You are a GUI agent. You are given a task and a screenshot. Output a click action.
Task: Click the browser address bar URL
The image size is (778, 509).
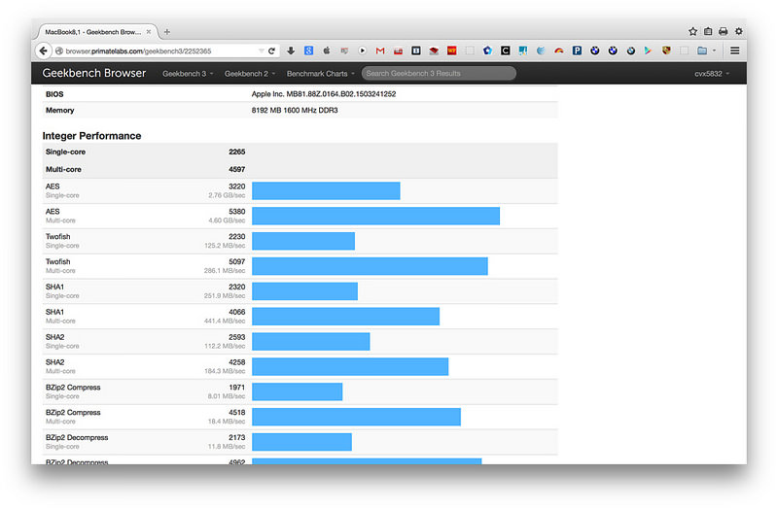point(138,51)
